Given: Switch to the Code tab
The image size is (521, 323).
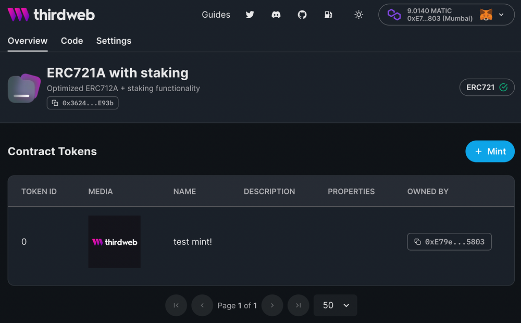Looking at the screenshot, I should tap(72, 41).
